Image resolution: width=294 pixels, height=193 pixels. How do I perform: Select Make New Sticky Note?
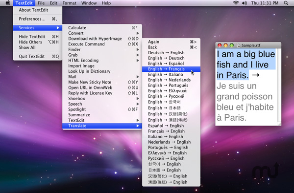pos(102,82)
